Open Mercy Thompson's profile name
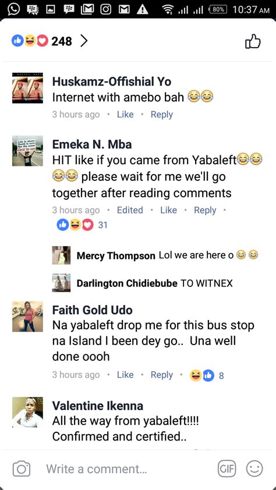276x490 pixels. [116, 256]
